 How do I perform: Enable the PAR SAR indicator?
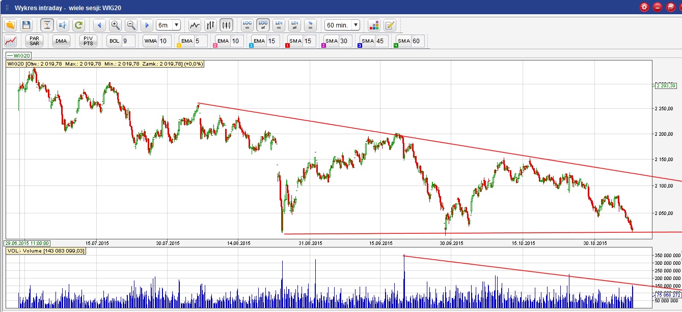[34, 41]
